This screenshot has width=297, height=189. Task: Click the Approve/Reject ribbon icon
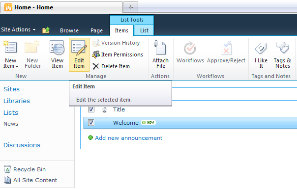[x=226, y=48]
